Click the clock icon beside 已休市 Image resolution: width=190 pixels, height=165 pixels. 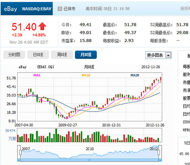60,9
